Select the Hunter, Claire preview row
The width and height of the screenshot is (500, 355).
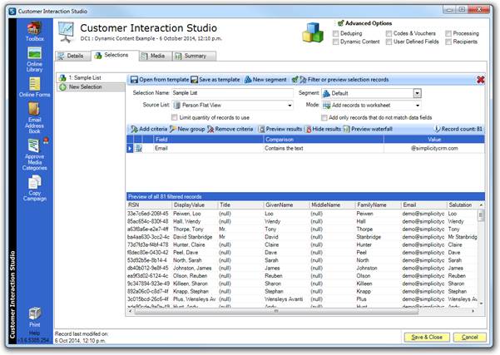[302, 244]
